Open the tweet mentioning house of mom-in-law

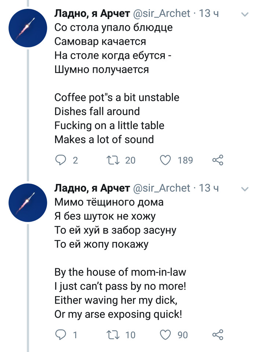[x=120, y=272]
